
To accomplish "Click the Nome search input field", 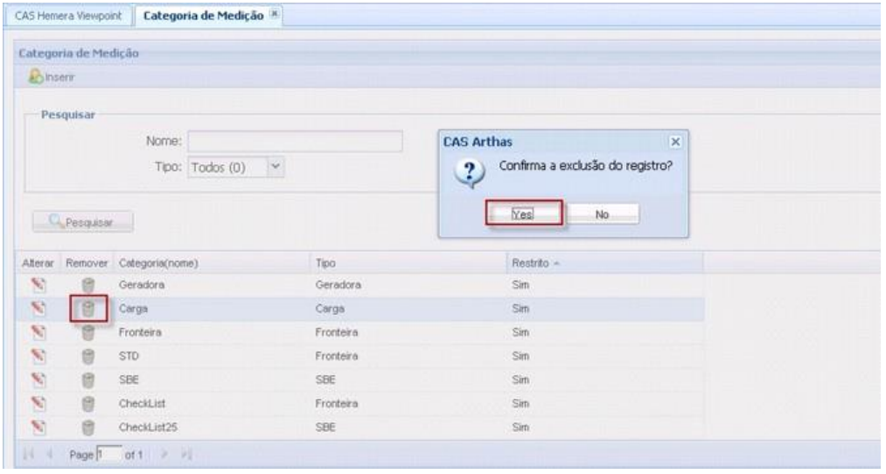I will coord(294,140).
